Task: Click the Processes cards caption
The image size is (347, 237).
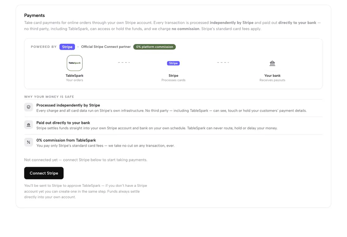Action: click(x=173, y=80)
